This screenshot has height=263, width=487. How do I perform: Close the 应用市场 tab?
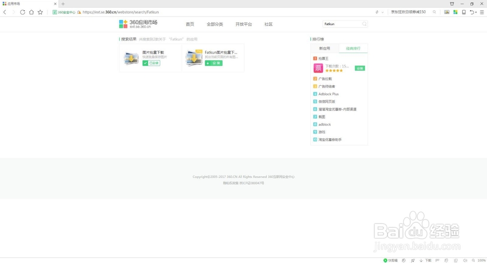coord(56,4)
